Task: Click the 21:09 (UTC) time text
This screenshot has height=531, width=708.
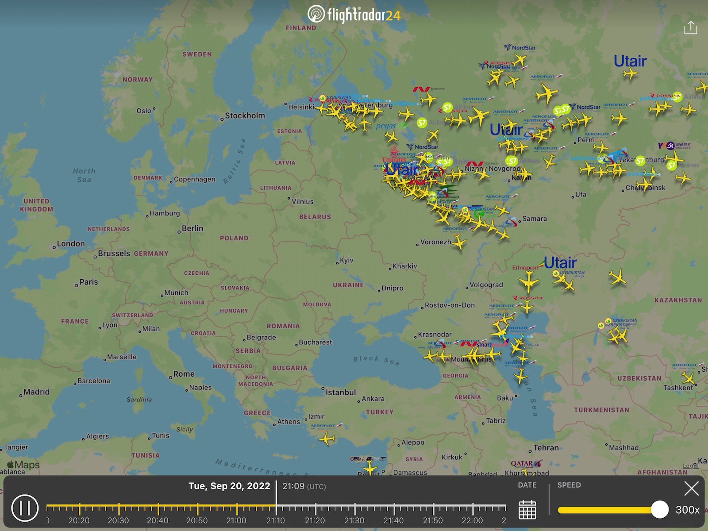Action: point(304,486)
